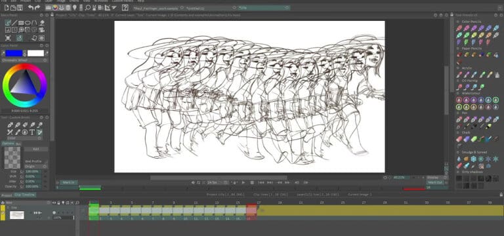Screen dimensions: 504x236
Task: Choose the water drop smudge preset
Action: tap(459, 159)
